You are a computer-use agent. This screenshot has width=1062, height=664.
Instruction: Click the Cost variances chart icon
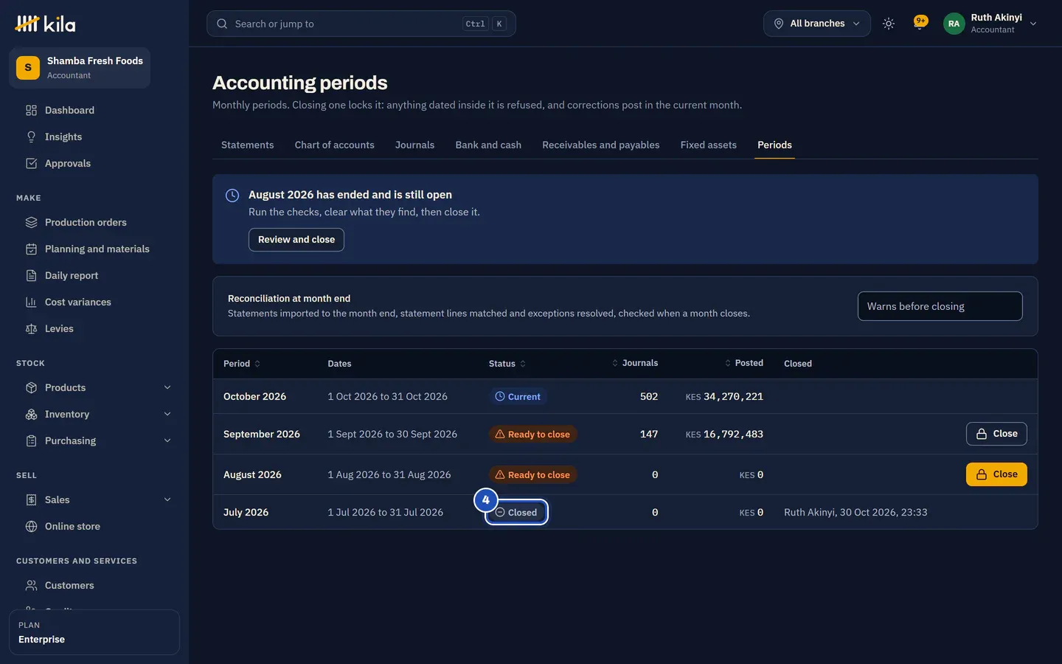coord(31,302)
